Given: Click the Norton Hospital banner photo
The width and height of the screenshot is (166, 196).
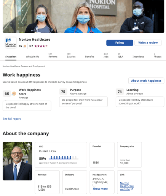Looking at the screenshot, I should point(83,16).
